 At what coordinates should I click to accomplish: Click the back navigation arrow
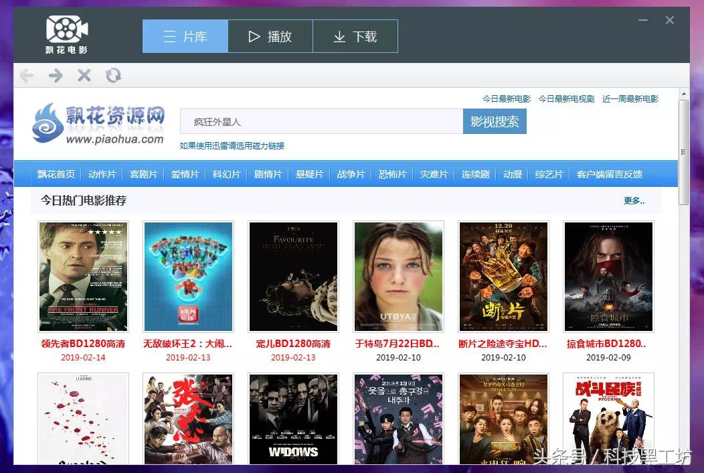[x=26, y=76]
